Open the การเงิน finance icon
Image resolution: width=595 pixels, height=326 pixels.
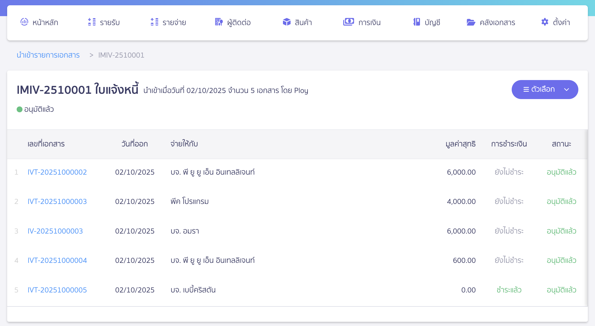pyautogui.click(x=349, y=22)
